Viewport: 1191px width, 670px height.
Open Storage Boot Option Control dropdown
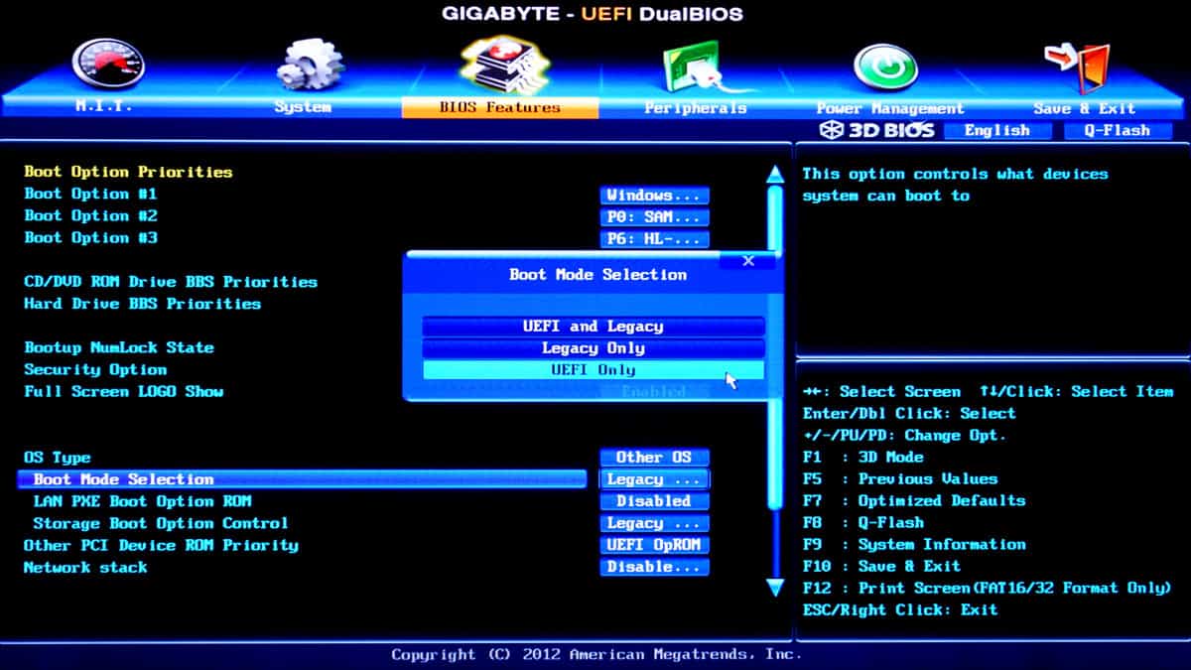pyautogui.click(x=654, y=523)
